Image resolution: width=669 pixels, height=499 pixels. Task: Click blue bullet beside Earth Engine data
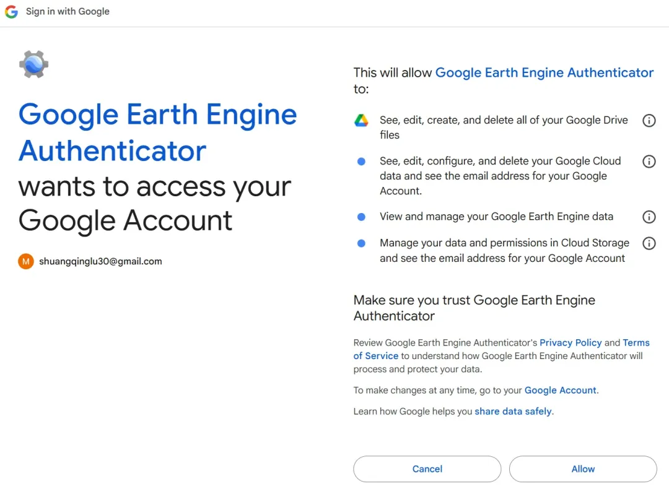[x=361, y=217]
